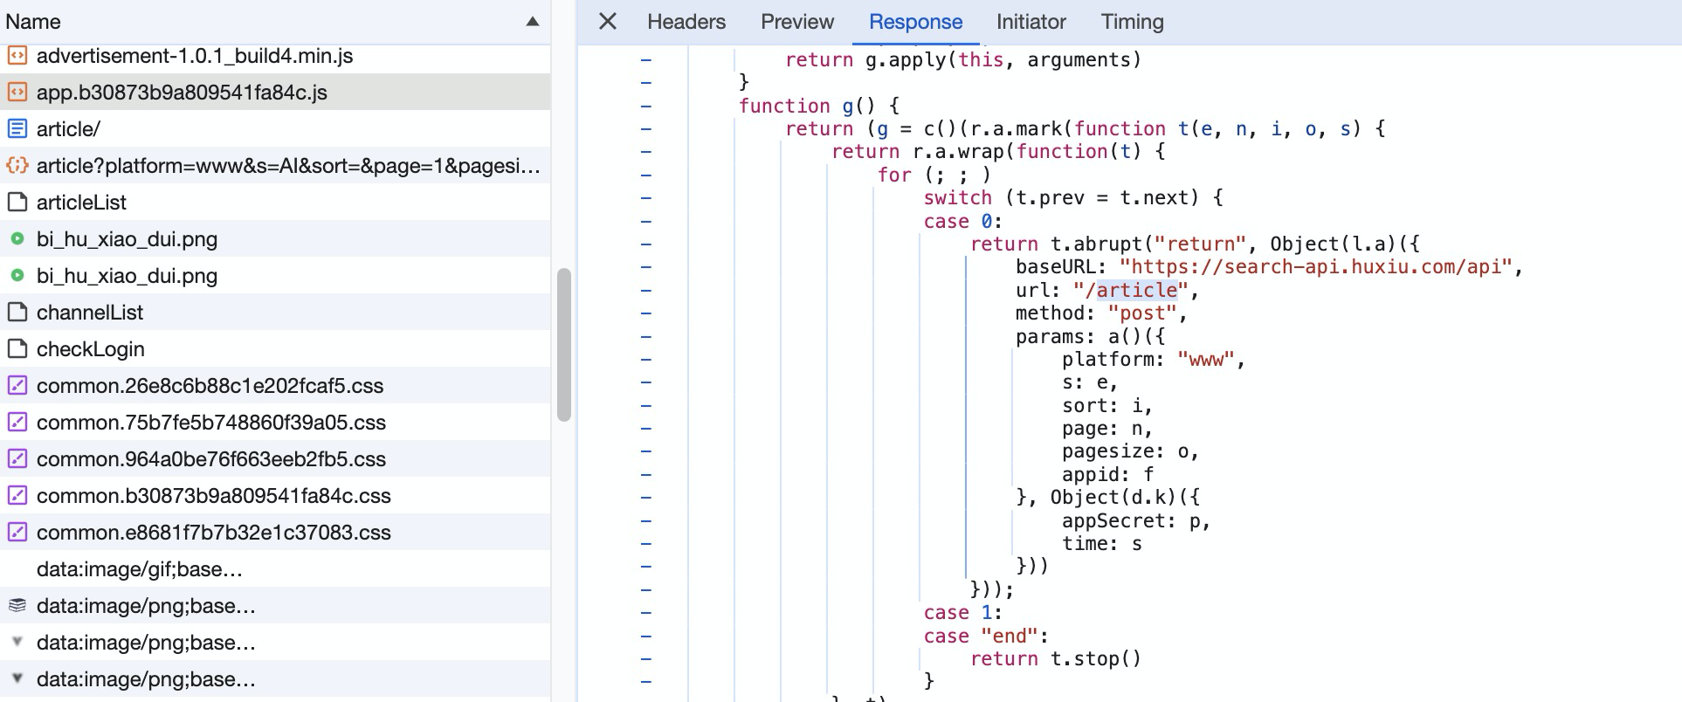Click the "return r.a.wrap(function(t) {" line

coord(998,152)
